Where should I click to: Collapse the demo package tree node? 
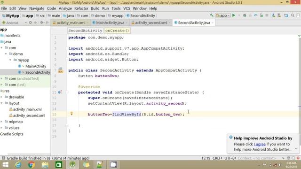[x=6, y=54]
